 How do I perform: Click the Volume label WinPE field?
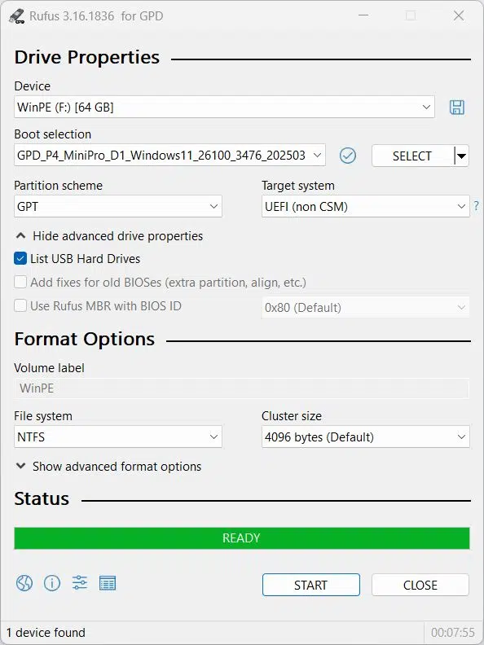point(242,388)
